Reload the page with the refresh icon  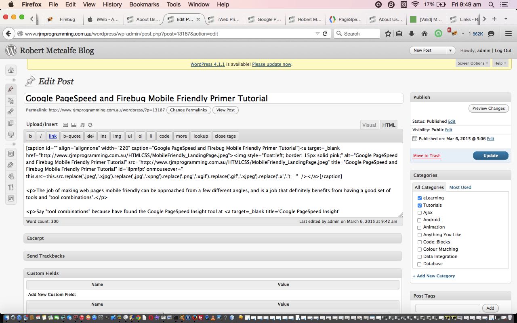[x=325, y=34]
